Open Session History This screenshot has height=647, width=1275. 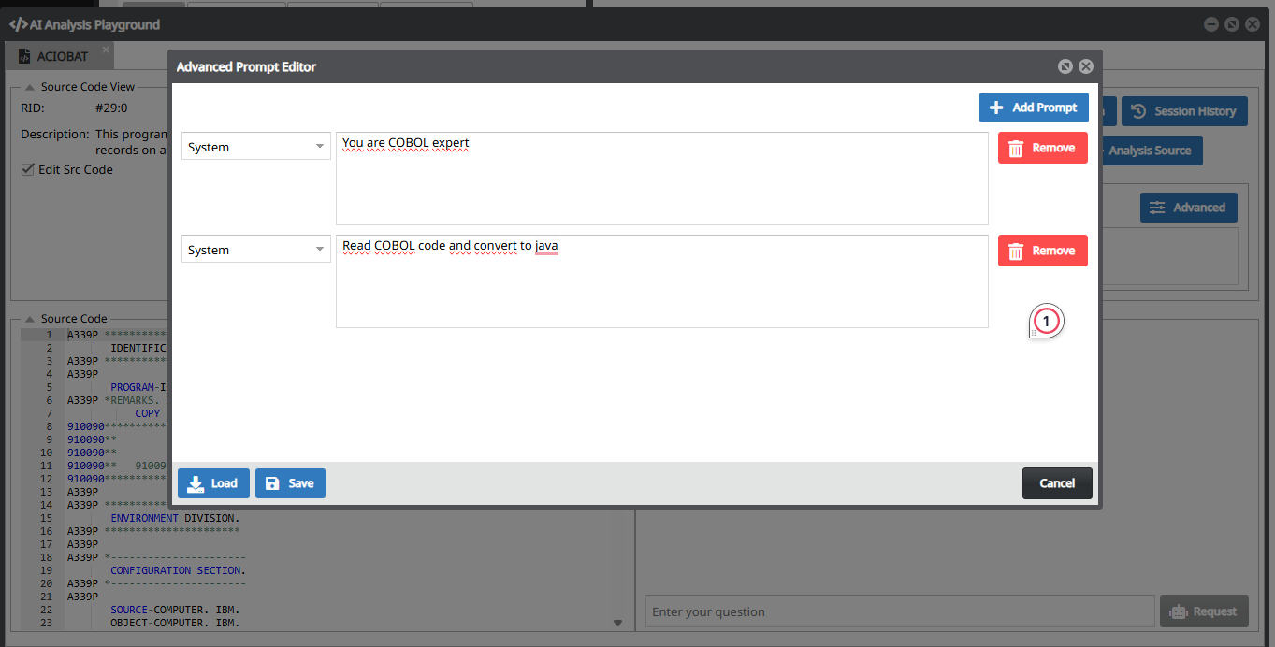[1184, 111]
